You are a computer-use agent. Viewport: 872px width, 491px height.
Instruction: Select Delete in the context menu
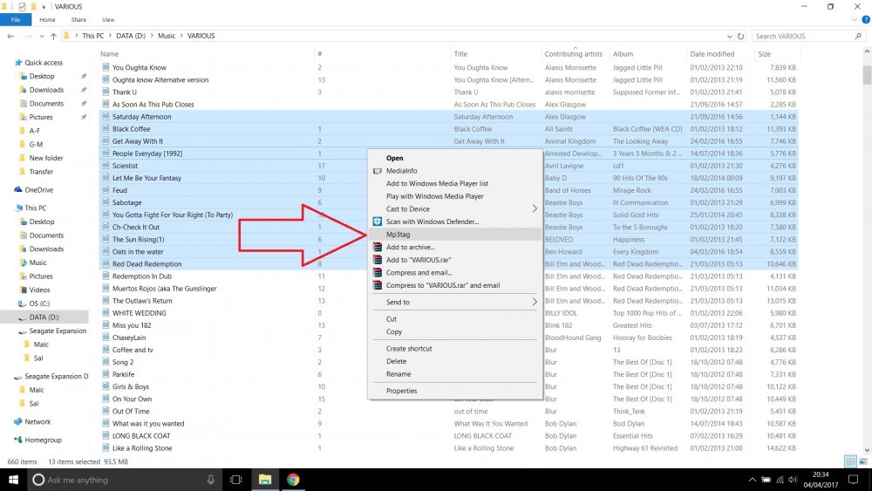(x=454, y=361)
